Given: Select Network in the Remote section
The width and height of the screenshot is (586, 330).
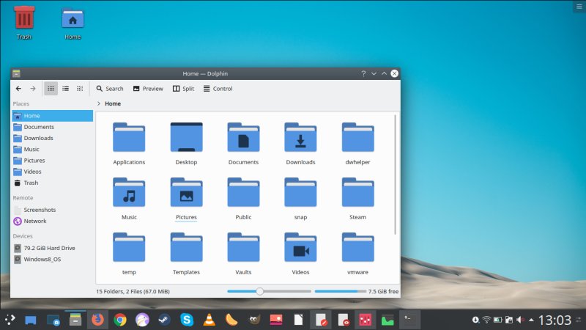Looking at the screenshot, I should pyautogui.click(x=34, y=221).
